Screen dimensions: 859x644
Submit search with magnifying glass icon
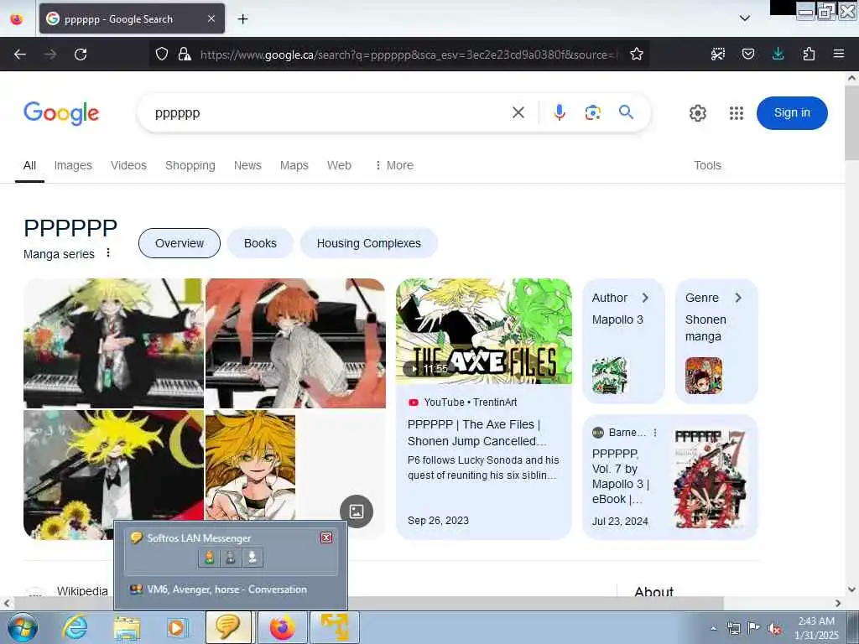[x=626, y=112]
